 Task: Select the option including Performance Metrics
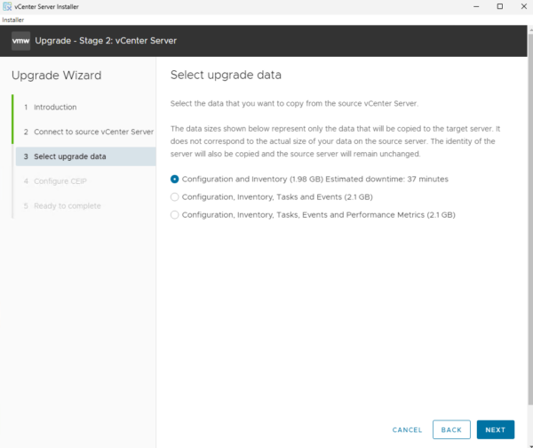click(x=174, y=215)
